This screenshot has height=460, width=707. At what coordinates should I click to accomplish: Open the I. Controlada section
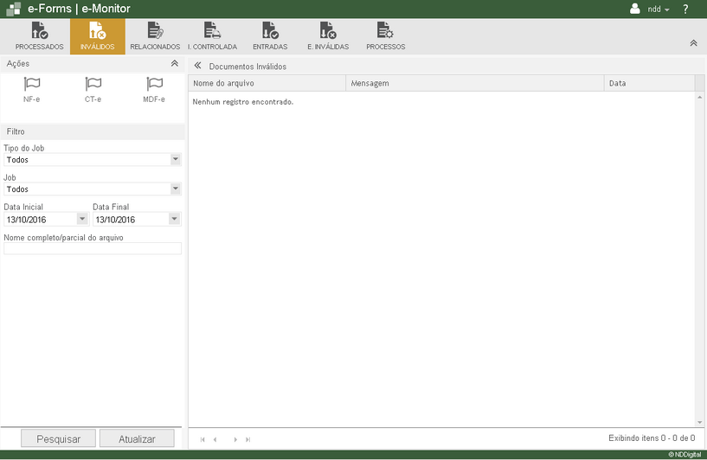(212, 36)
